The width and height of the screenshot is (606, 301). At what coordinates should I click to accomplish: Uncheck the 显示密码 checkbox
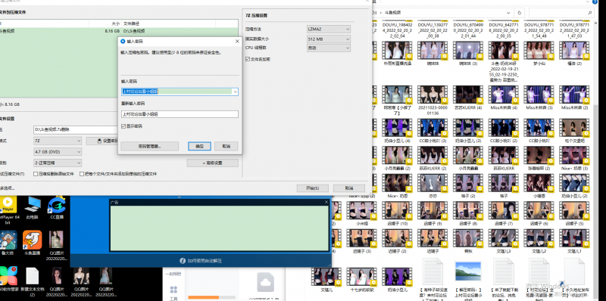(123, 126)
